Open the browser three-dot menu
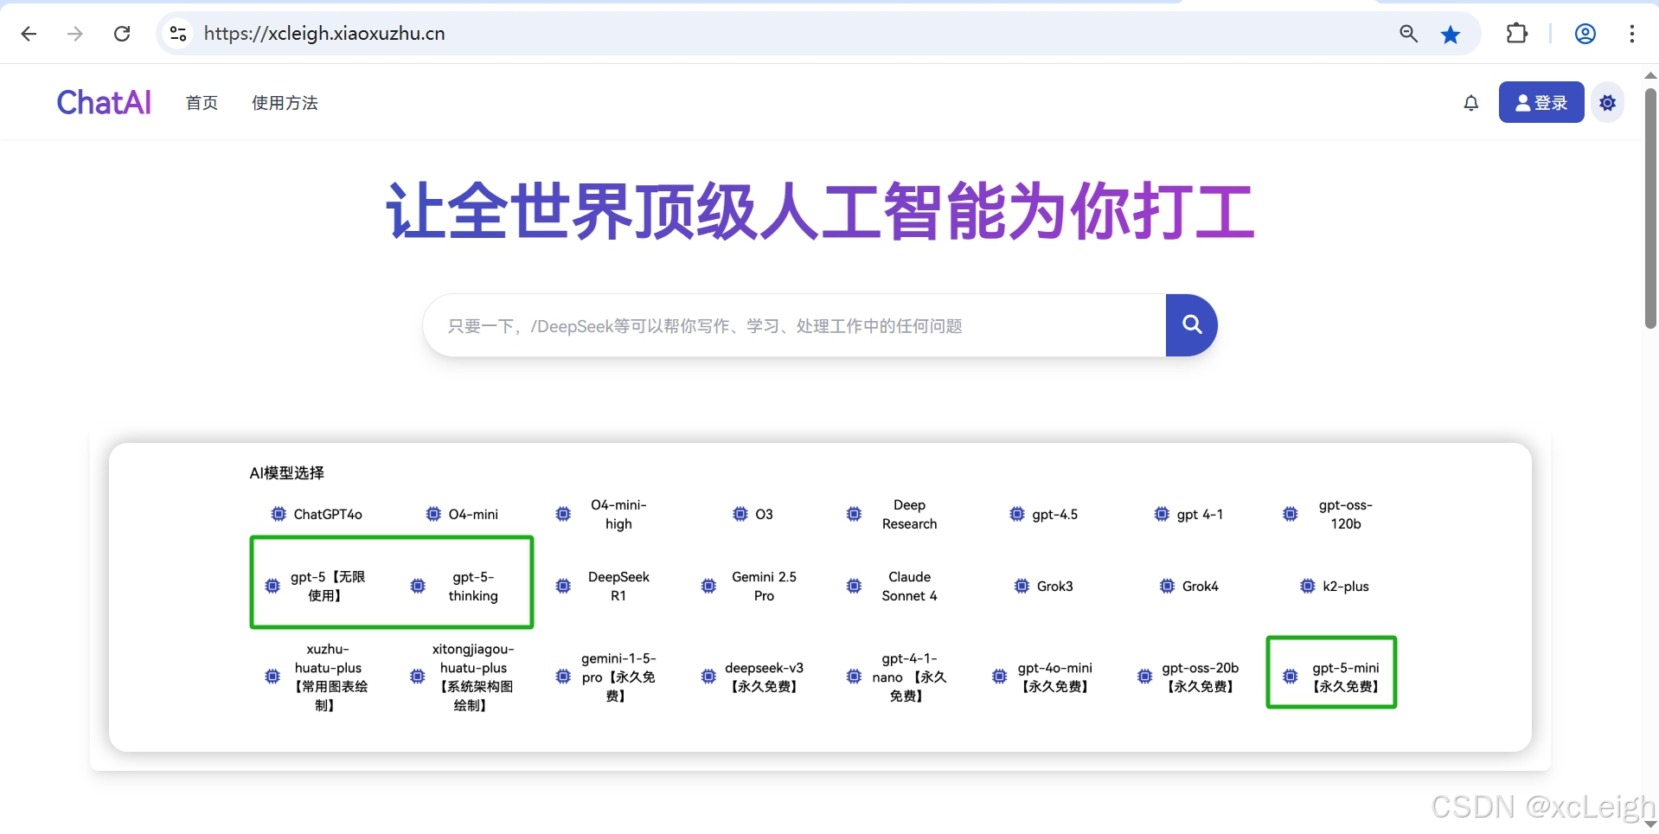Screen dimensions: 1659x834 tap(1631, 34)
